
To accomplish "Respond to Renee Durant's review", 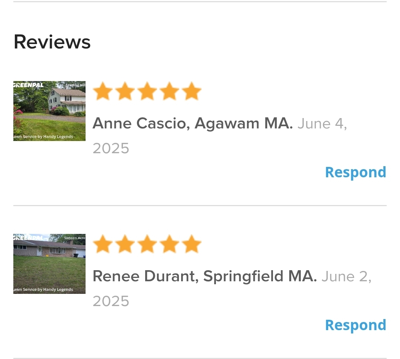I will [x=355, y=325].
